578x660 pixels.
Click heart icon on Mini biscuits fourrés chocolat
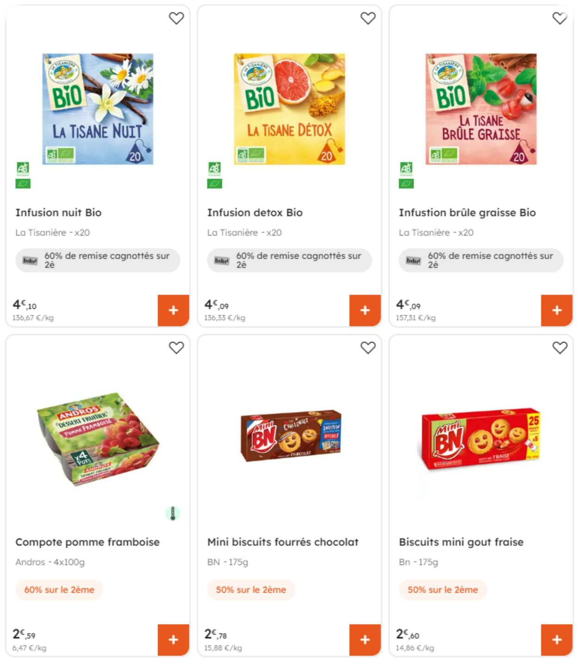(368, 348)
